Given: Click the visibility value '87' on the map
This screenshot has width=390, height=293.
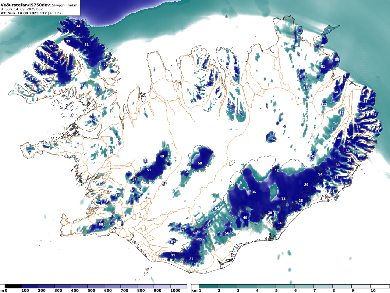Looking at the screenshot, I should click(x=112, y=216).
